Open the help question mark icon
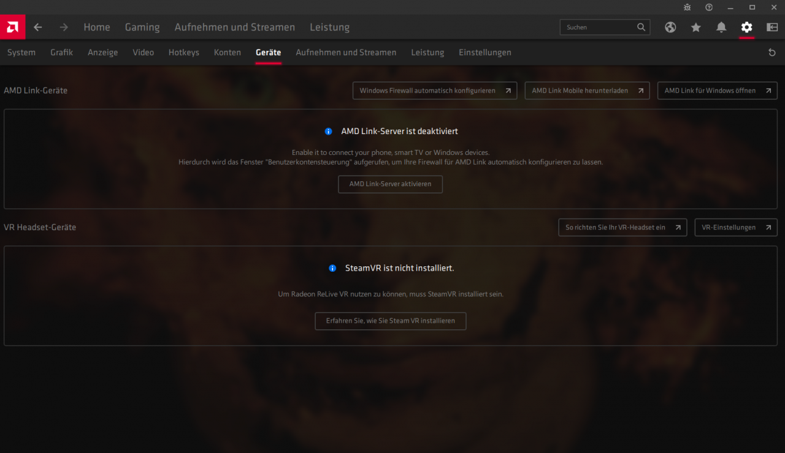Screen dimensions: 785x453 [709, 7]
